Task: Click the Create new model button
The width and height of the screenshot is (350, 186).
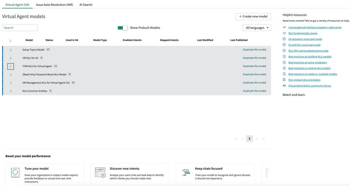Action: coord(253,16)
